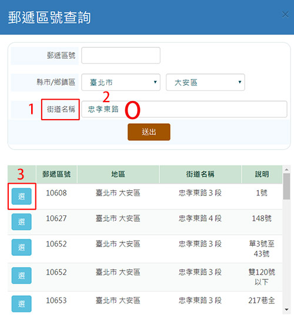Click the 說明 column header
The width and height of the screenshot is (294, 321).
click(262, 174)
